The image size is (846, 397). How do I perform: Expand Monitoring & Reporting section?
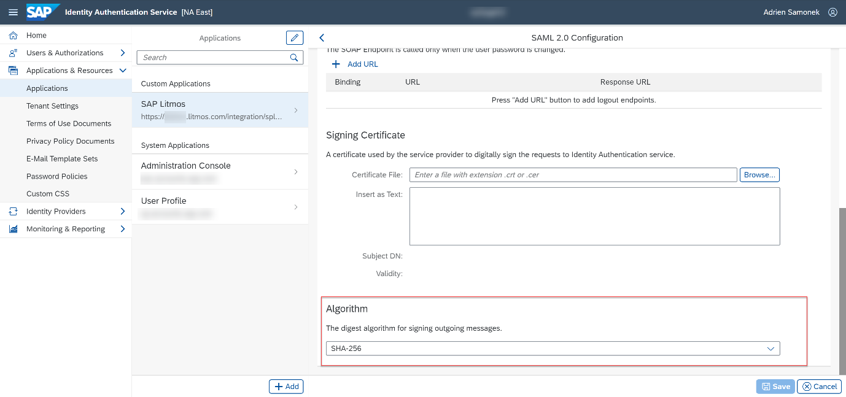coord(123,229)
